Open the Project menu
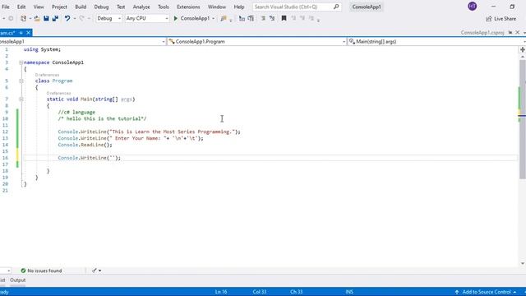This screenshot has height=296, width=526. (x=59, y=7)
